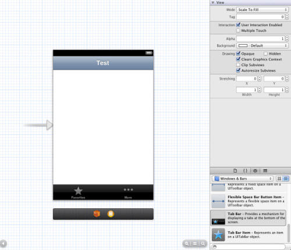Click the Tag input field
The image size is (291, 250).
[x=261, y=17]
